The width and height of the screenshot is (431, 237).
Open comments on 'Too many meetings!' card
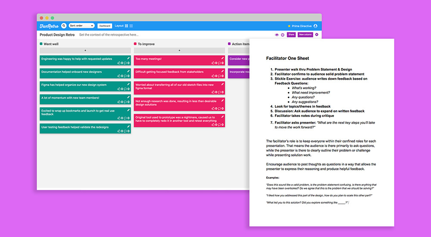click(x=219, y=63)
